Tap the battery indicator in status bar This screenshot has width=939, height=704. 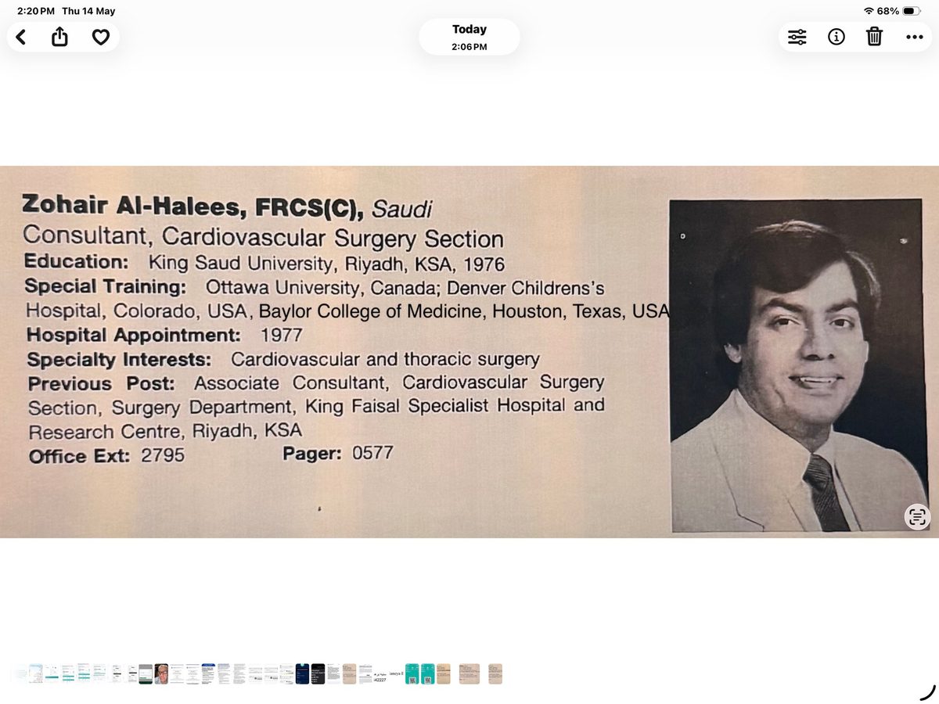coord(912,11)
